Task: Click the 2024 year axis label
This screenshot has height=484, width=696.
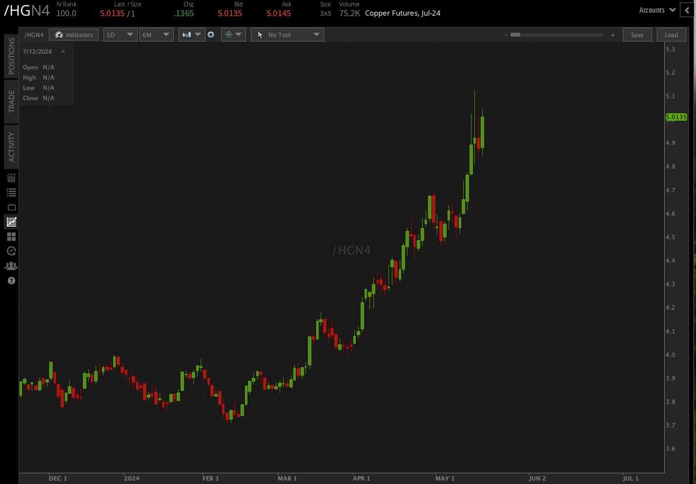Action: pyautogui.click(x=132, y=478)
